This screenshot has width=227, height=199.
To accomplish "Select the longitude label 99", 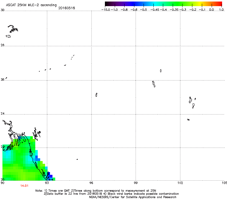I will 136,183.
